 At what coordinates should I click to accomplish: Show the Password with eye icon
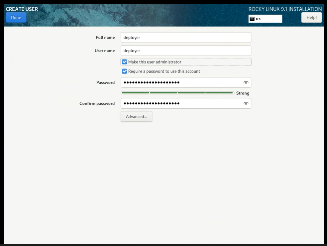(x=246, y=82)
